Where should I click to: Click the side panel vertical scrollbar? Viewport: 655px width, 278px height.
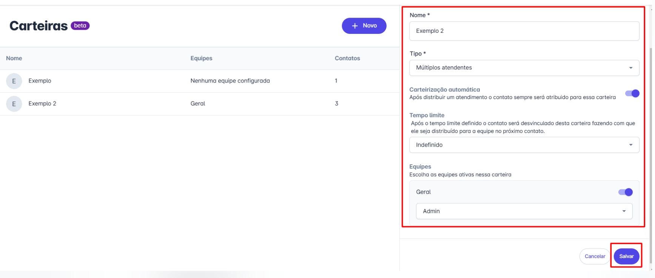click(650, 151)
